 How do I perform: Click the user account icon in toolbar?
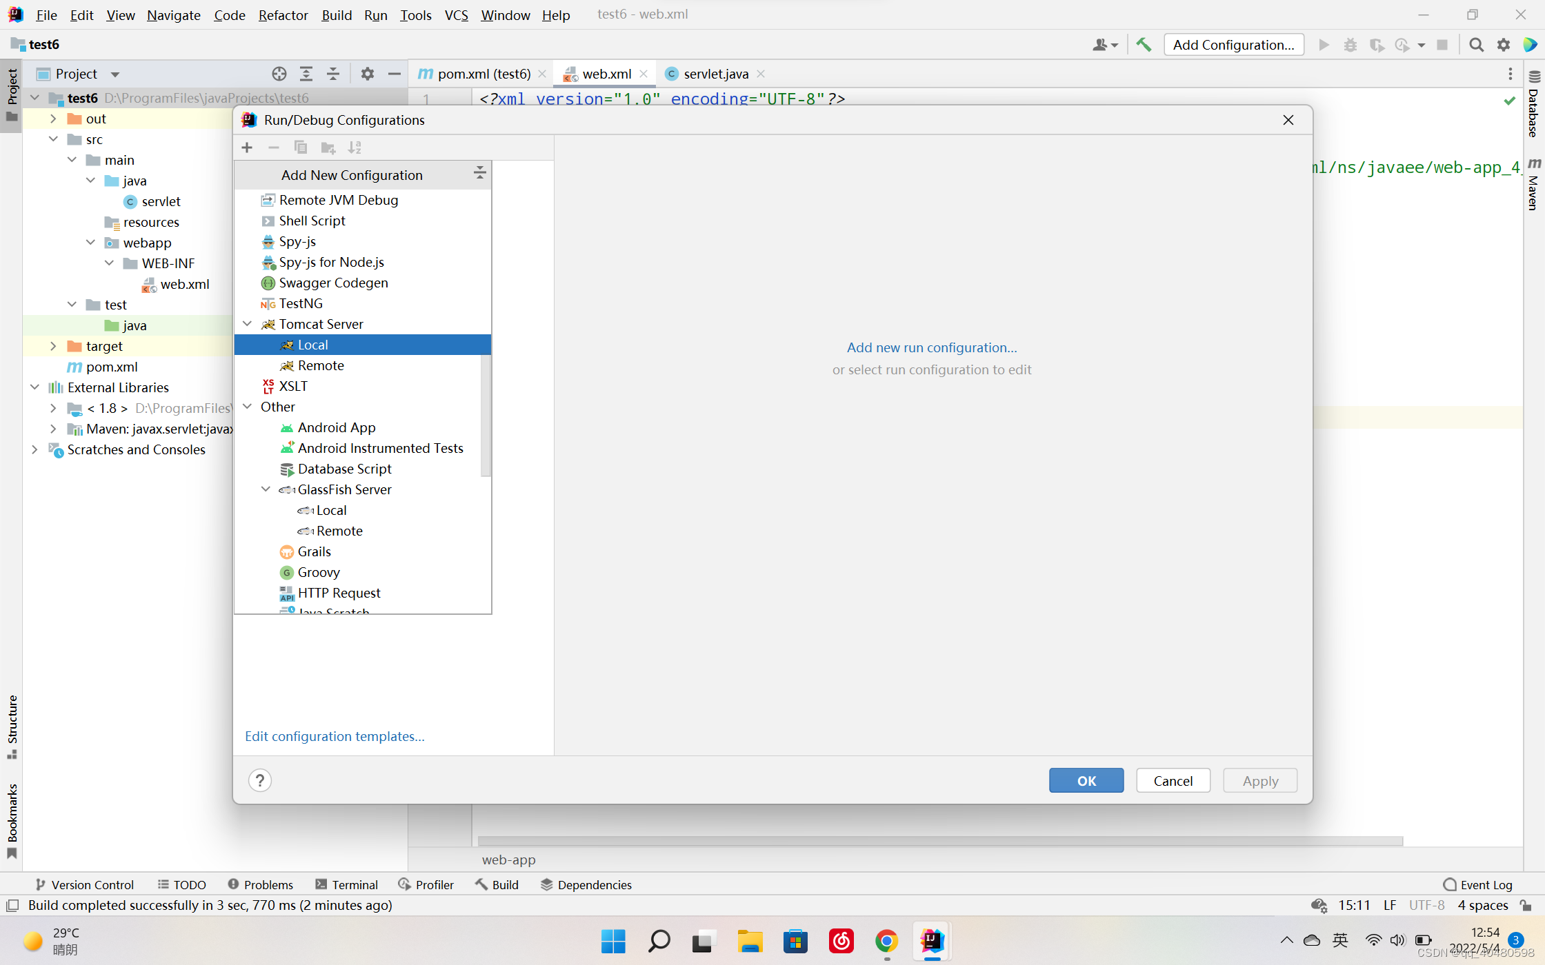click(1105, 45)
